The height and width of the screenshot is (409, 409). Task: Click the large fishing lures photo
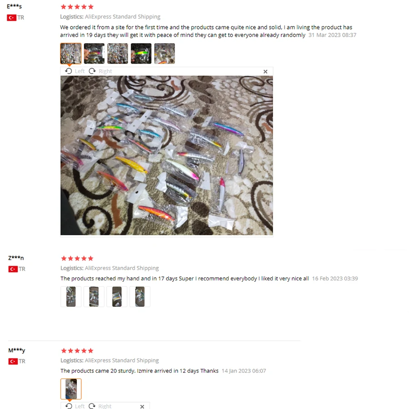[x=167, y=155]
